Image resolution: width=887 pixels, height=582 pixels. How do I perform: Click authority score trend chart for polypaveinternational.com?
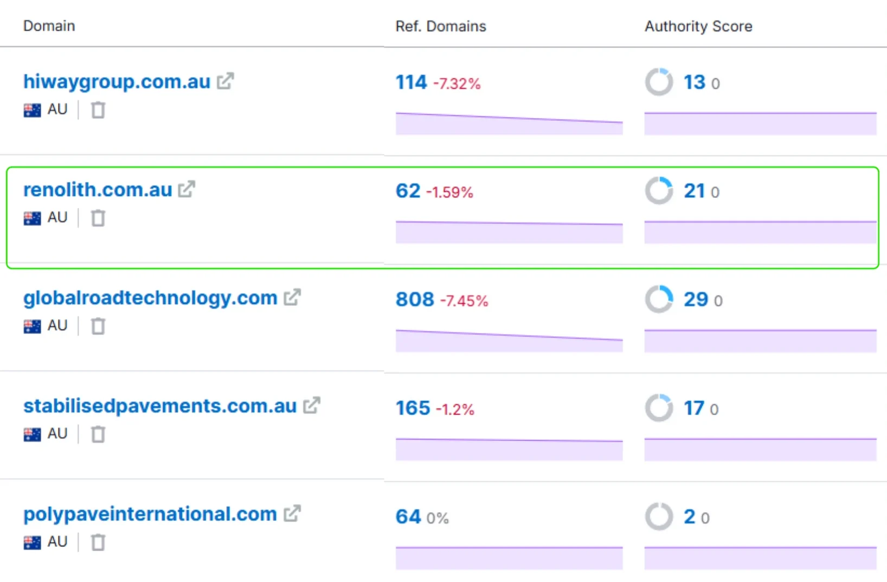coord(761,558)
